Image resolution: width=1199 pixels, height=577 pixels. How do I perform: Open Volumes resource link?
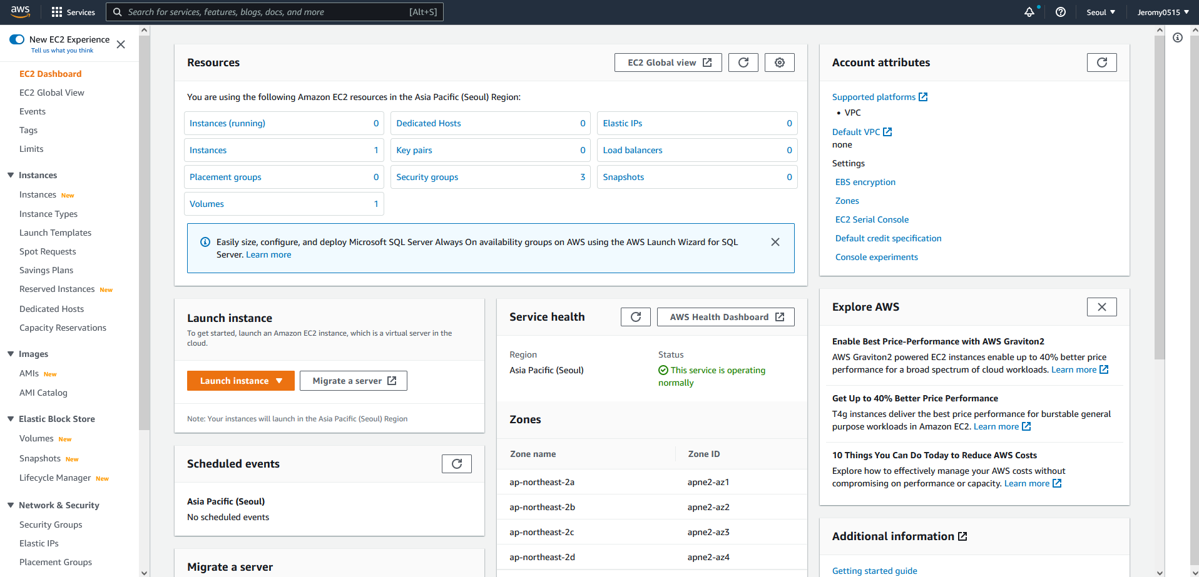[207, 204]
